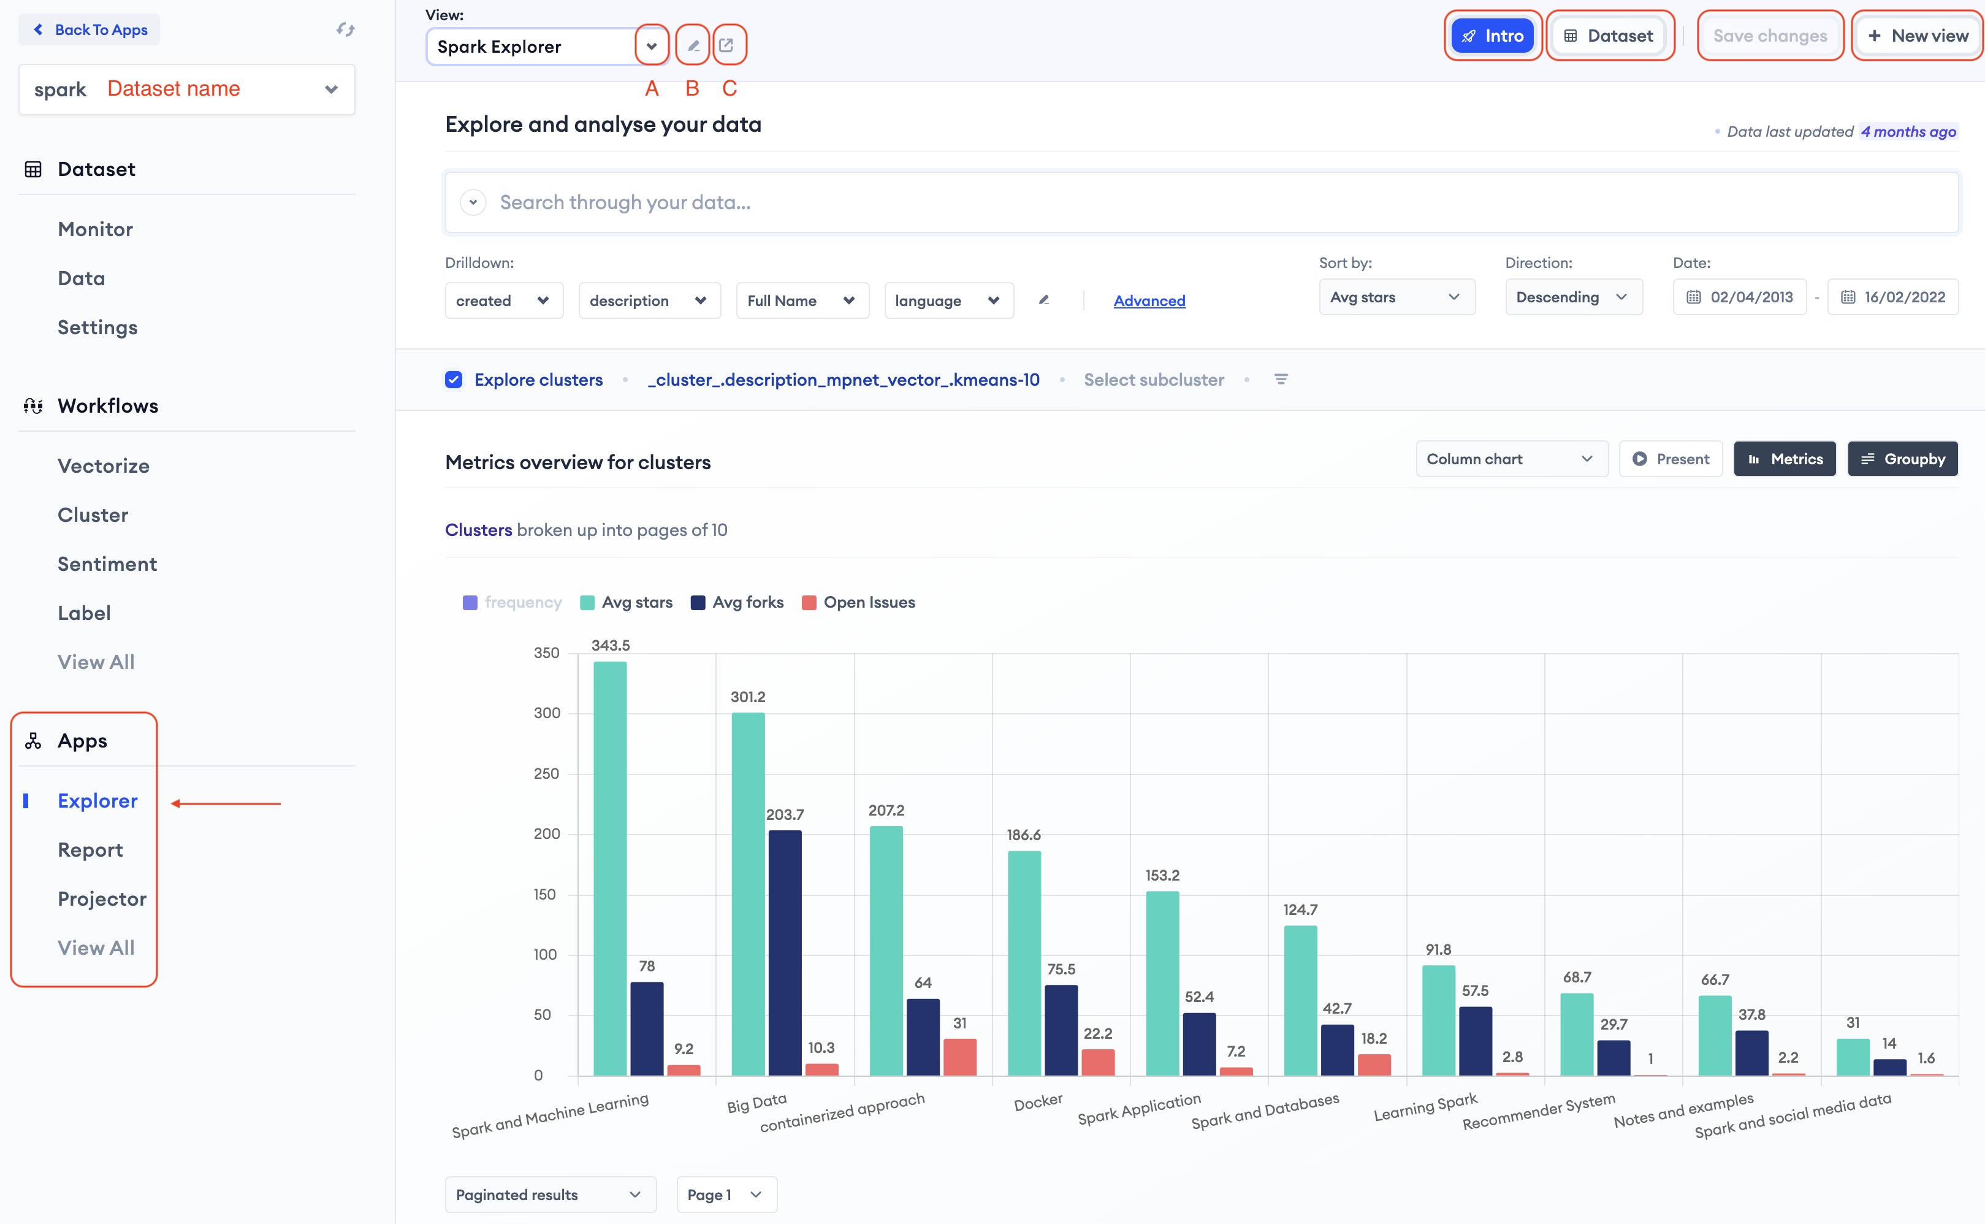Click the pencil edit view name icon

[x=693, y=45]
